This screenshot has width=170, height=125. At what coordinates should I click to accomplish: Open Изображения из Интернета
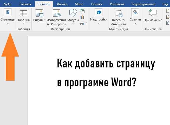(56, 13)
